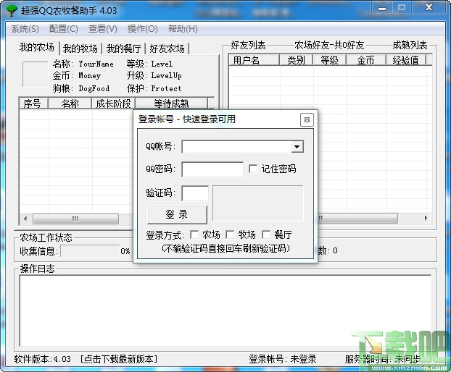The width and height of the screenshot is (451, 372).
Task: Click 服务器时间 status bar entry
Action: click(x=383, y=359)
